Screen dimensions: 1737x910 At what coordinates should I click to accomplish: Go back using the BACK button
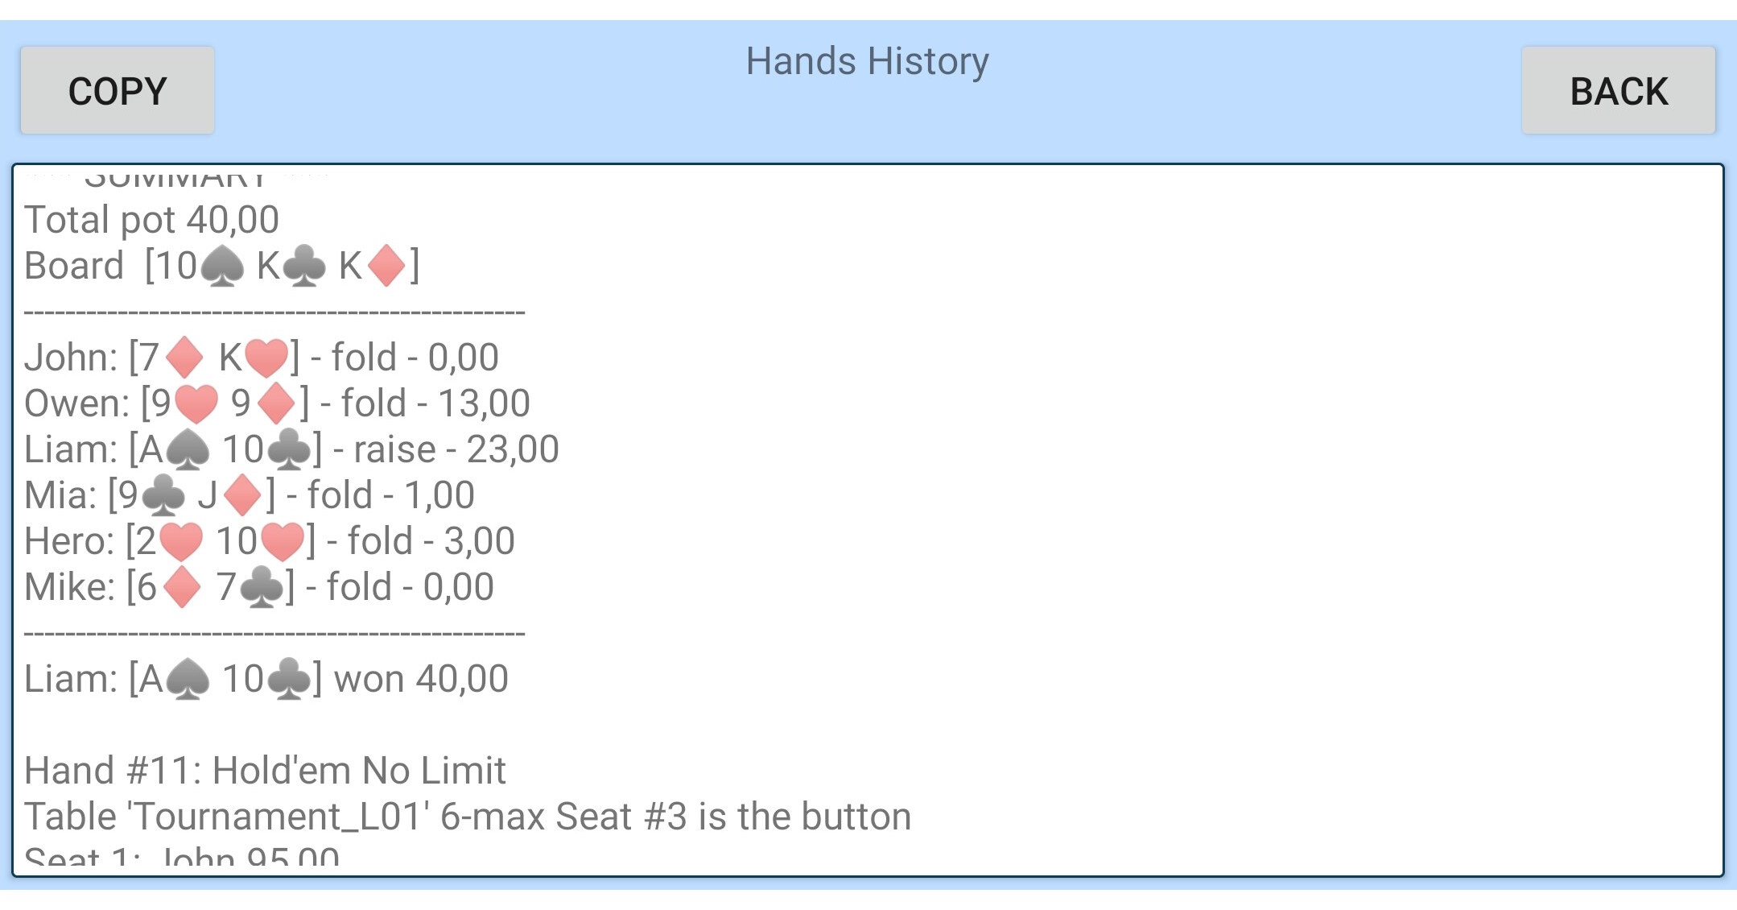(x=1618, y=90)
